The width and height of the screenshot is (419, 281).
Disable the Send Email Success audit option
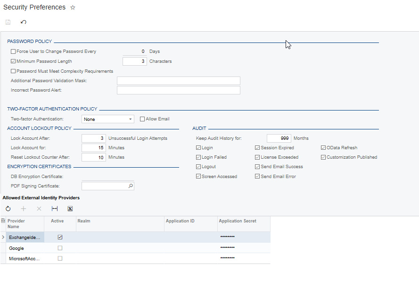(257, 166)
